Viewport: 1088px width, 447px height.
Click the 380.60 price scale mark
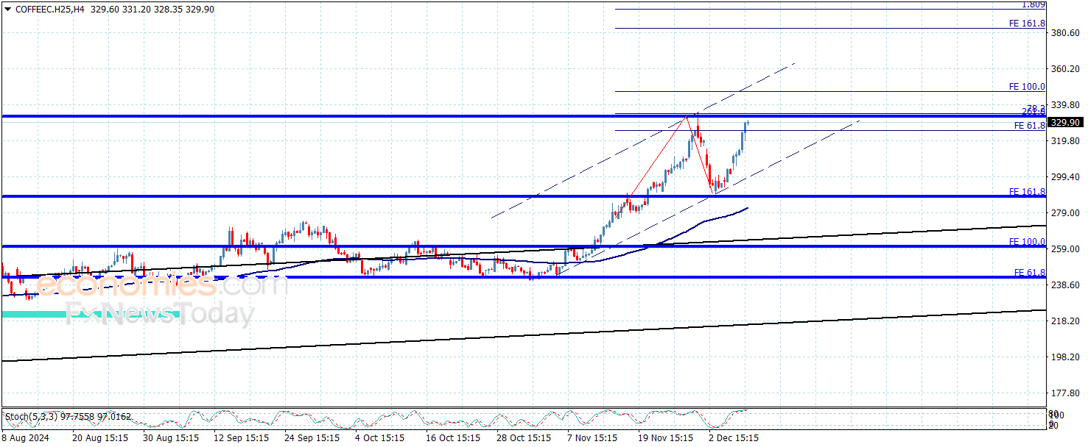1065,33
